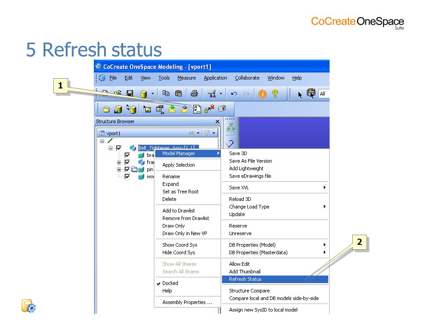Click the hammer-and-tools toolbar icon
The height and width of the screenshot is (320, 427).
(212, 94)
